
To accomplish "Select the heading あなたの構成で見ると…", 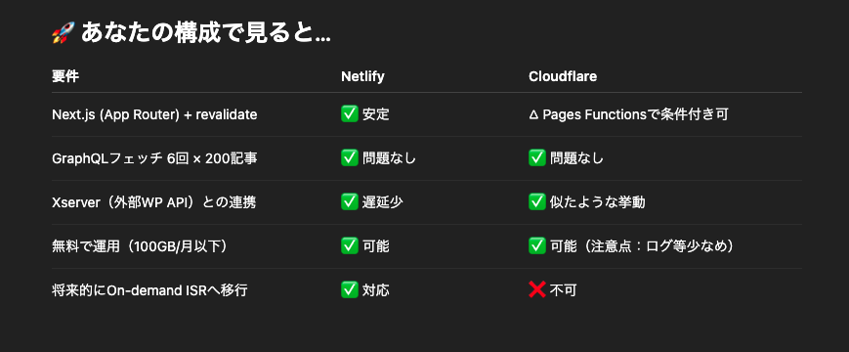I will coord(206,33).
